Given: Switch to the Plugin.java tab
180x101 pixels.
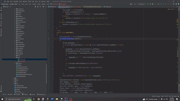Looking at the screenshot, I should (x=108, y=7).
